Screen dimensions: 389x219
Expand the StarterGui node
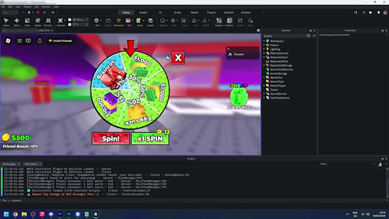[264, 77]
